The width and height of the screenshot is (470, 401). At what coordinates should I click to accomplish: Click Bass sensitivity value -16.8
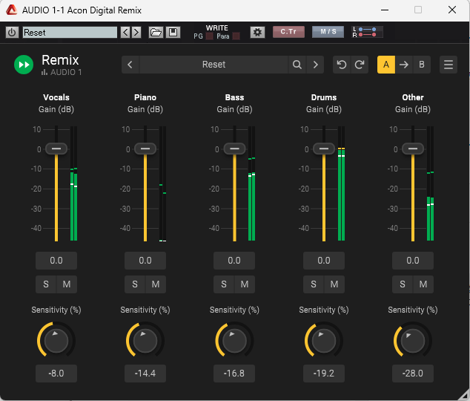[234, 374]
